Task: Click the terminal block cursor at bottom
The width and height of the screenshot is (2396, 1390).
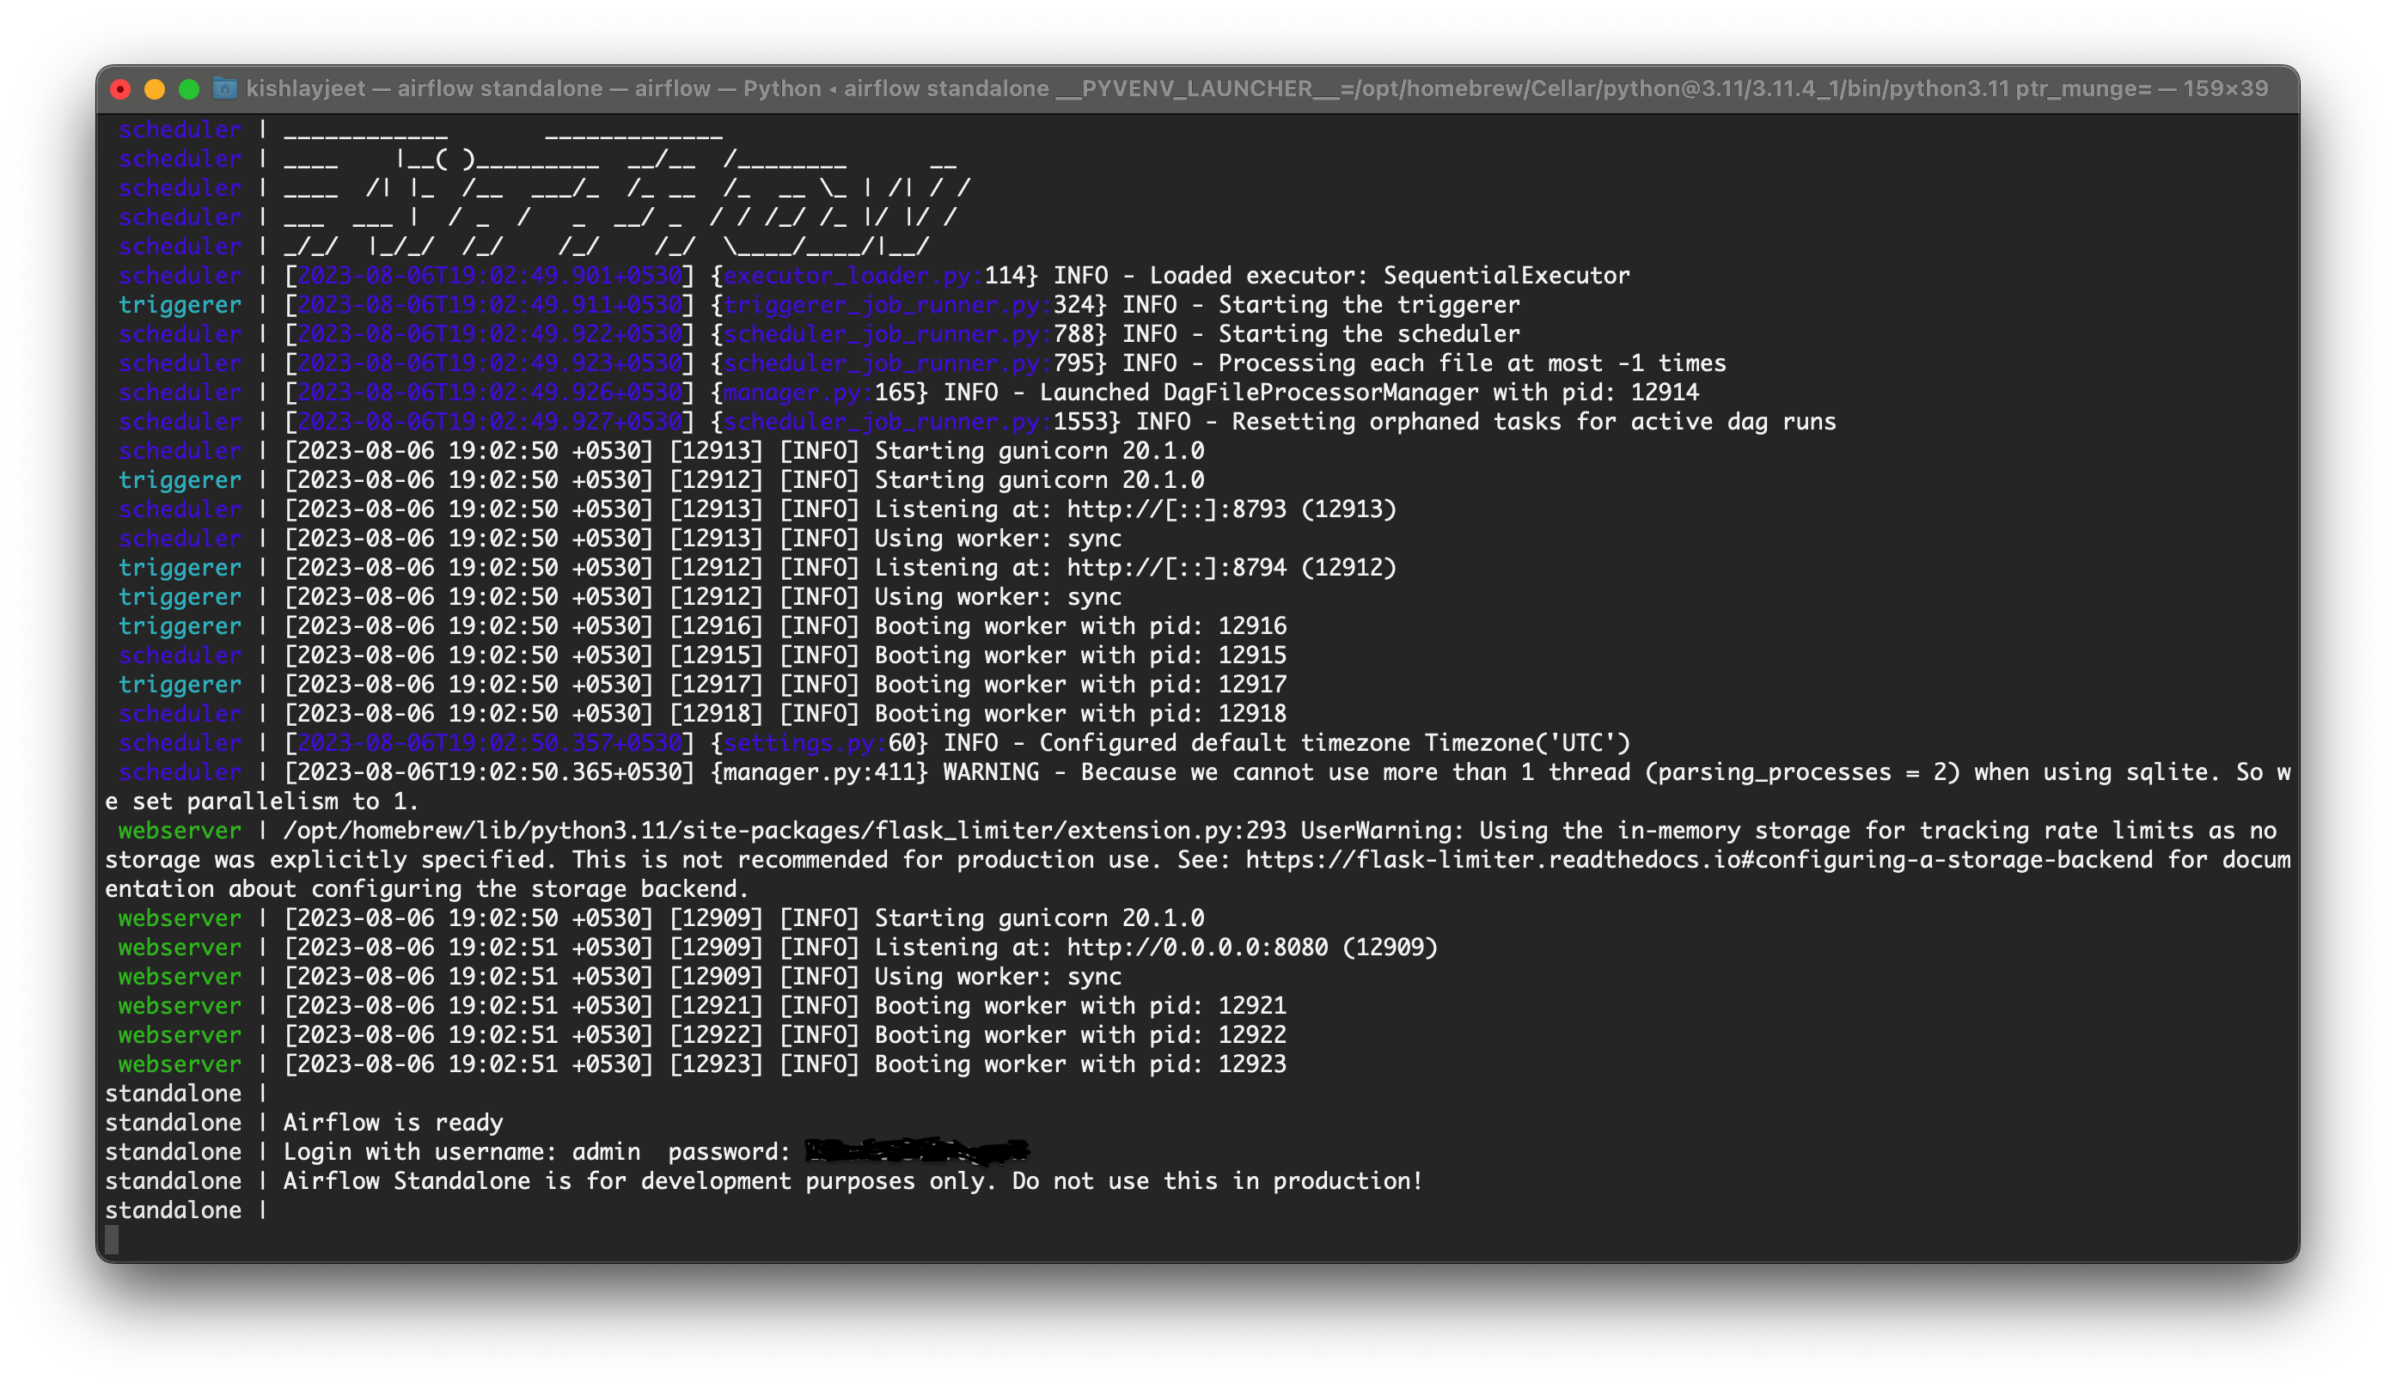Action: [x=113, y=1239]
